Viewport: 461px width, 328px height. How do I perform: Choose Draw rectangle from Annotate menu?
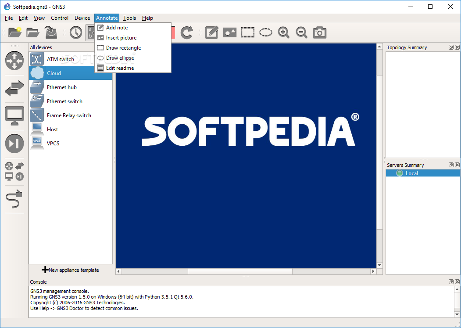133,48
